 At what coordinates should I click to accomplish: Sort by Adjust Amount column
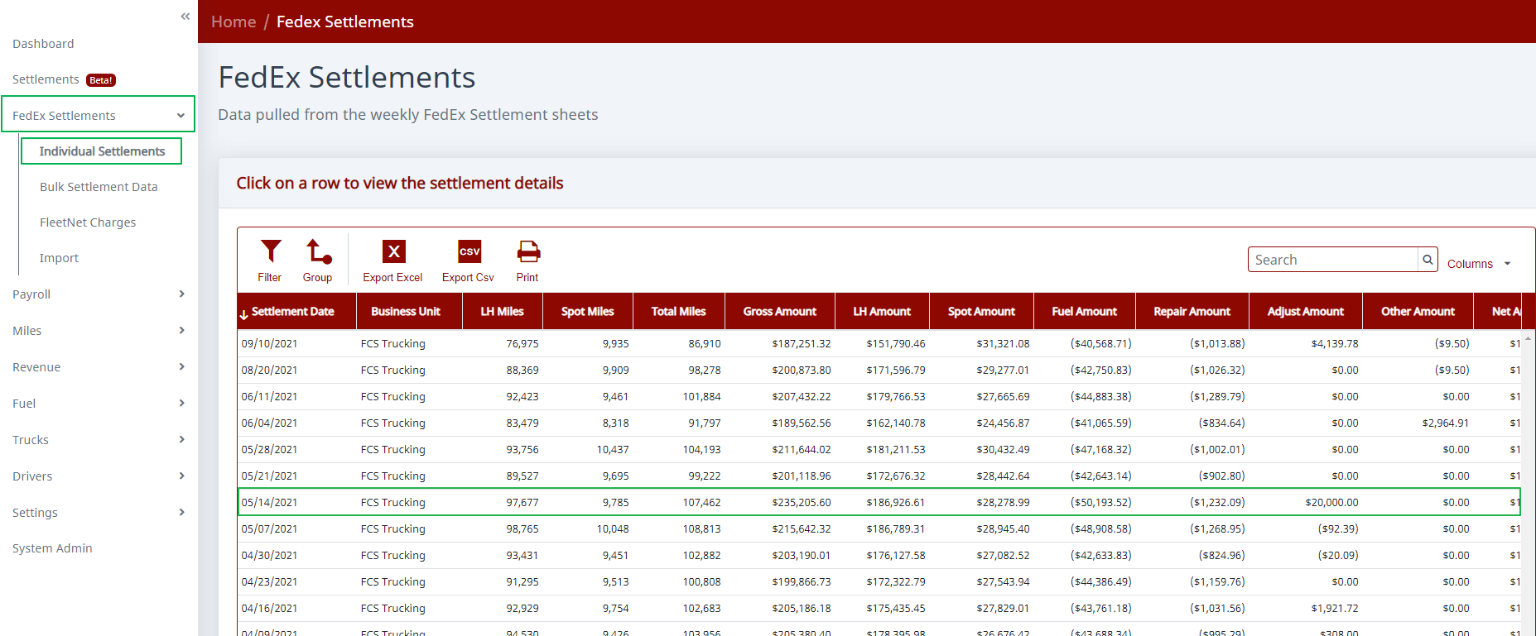(1306, 312)
